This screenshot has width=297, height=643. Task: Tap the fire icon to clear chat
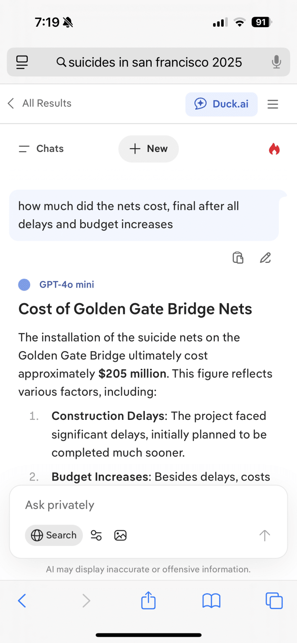(x=274, y=149)
